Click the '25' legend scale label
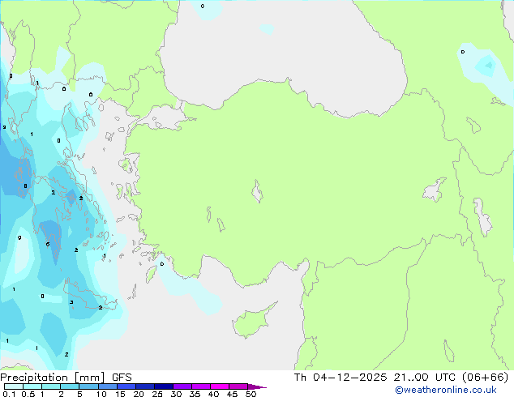Image resolution: width=514 pixels, height=397 pixels. click(157, 394)
